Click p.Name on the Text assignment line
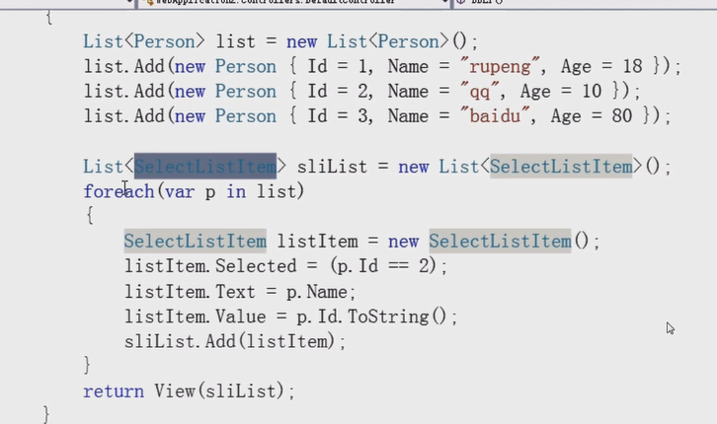 click(322, 292)
